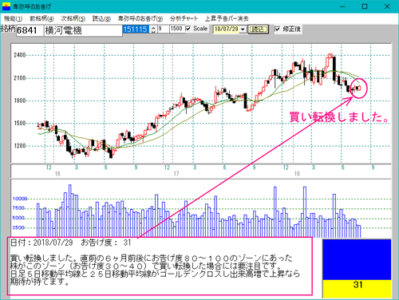The height and width of the screenshot is (300, 399).
Task: Click the 5000 volume axis label
Action: [18, 218]
